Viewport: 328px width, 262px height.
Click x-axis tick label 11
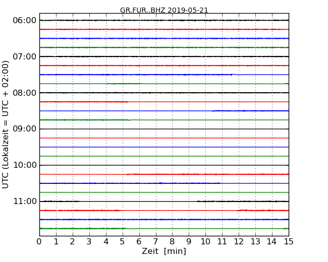222,241
